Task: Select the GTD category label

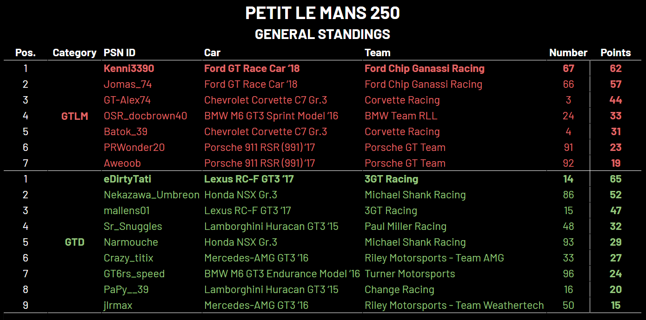Action: pos(75,242)
